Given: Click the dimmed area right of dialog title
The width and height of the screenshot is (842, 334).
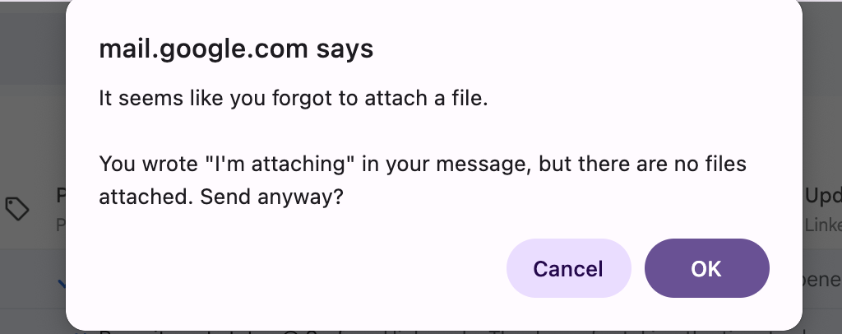Looking at the screenshot, I should 822,49.
